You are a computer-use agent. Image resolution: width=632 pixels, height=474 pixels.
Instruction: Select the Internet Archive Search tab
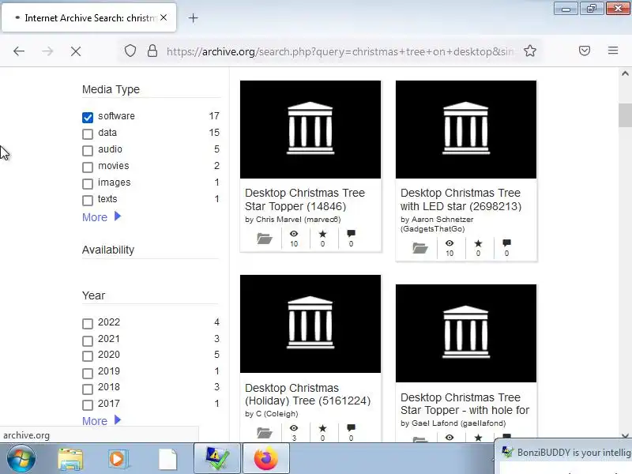(x=88, y=17)
